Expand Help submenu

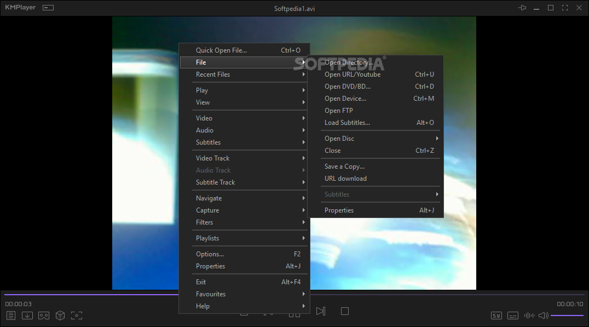pos(244,306)
